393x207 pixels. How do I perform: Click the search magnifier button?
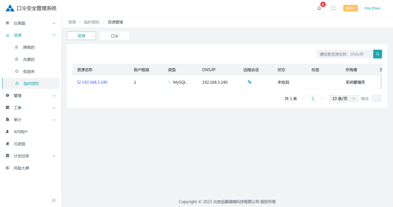click(x=377, y=54)
